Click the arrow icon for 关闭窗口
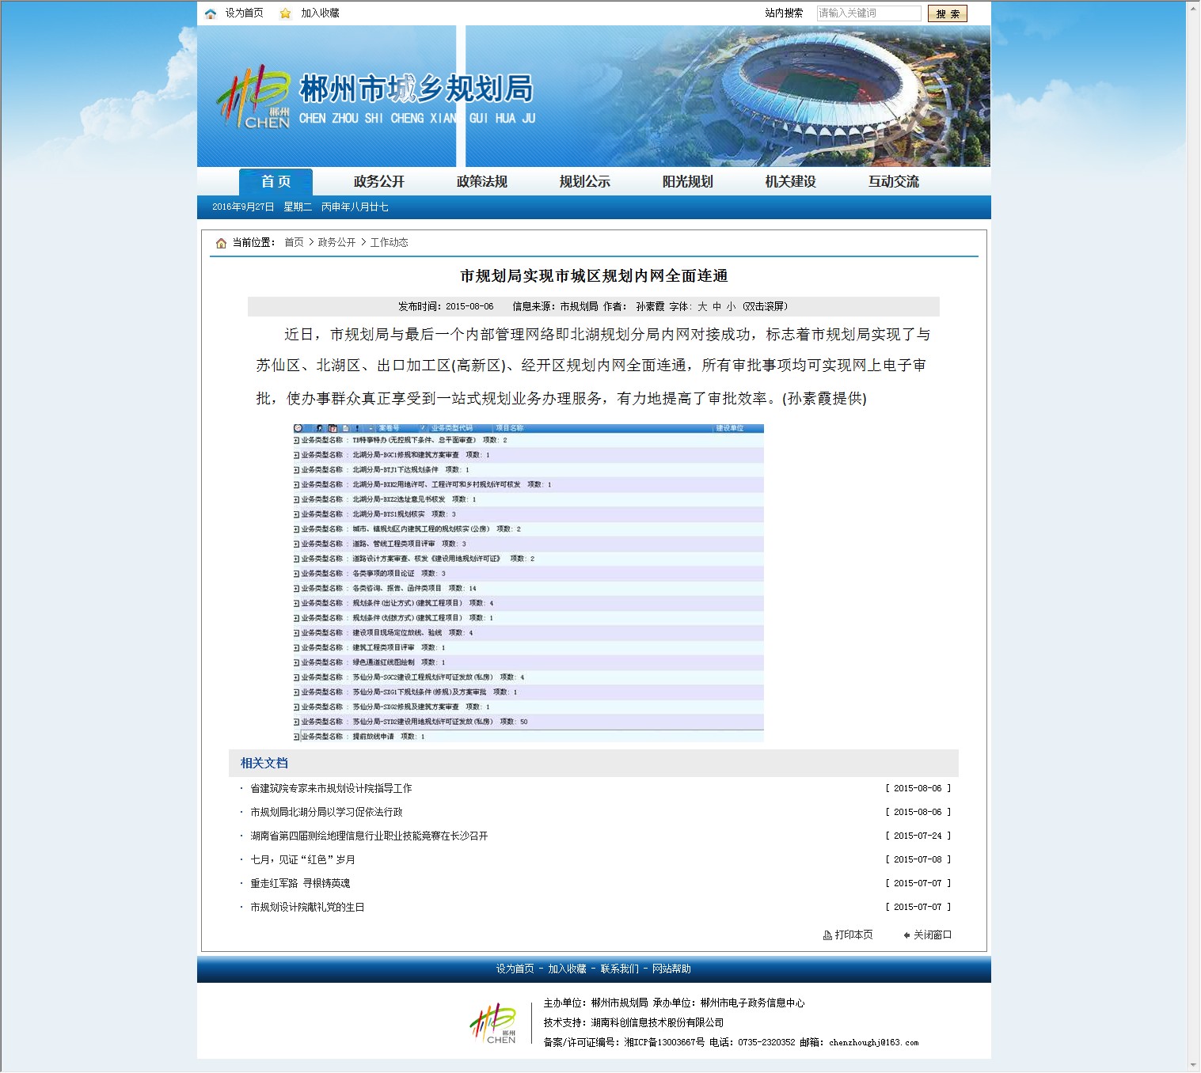The width and height of the screenshot is (1201, 1073). pos(906,935)
